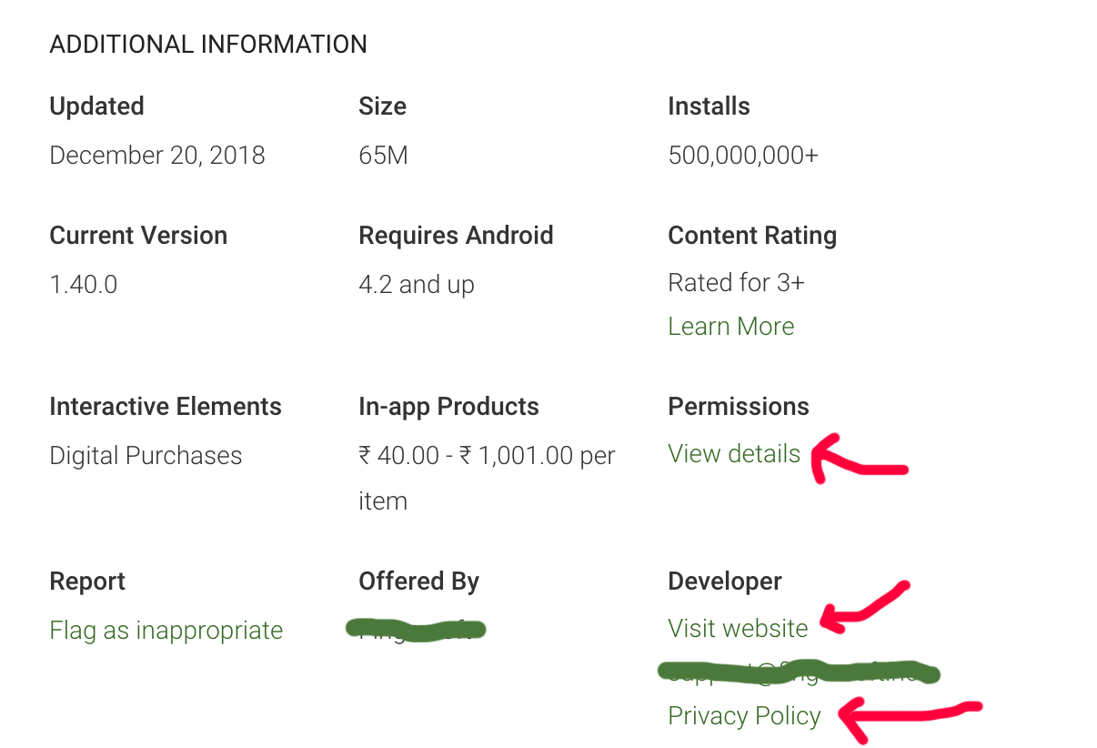
Task: Click the scribbled-out developer email
Action: 797,672
